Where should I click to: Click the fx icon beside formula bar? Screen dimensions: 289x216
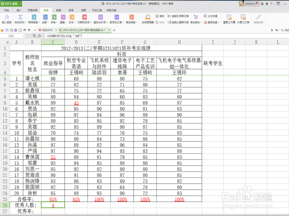point(39,36)
